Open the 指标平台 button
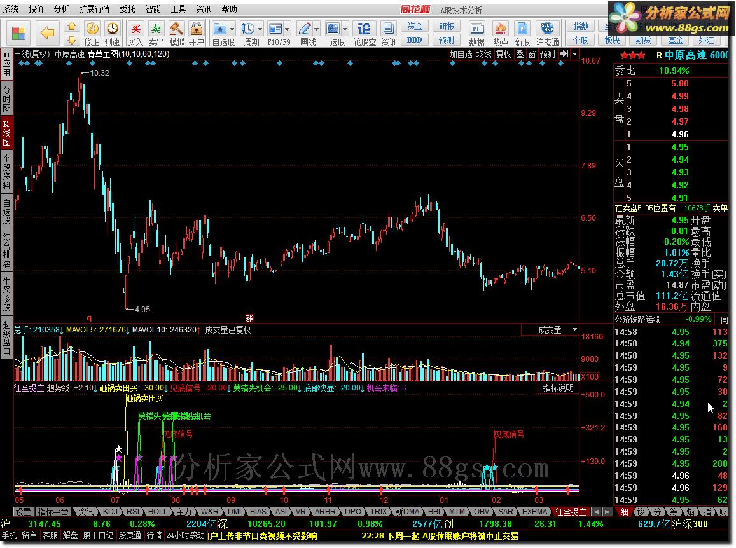The image size is (736, 548). 53,512
